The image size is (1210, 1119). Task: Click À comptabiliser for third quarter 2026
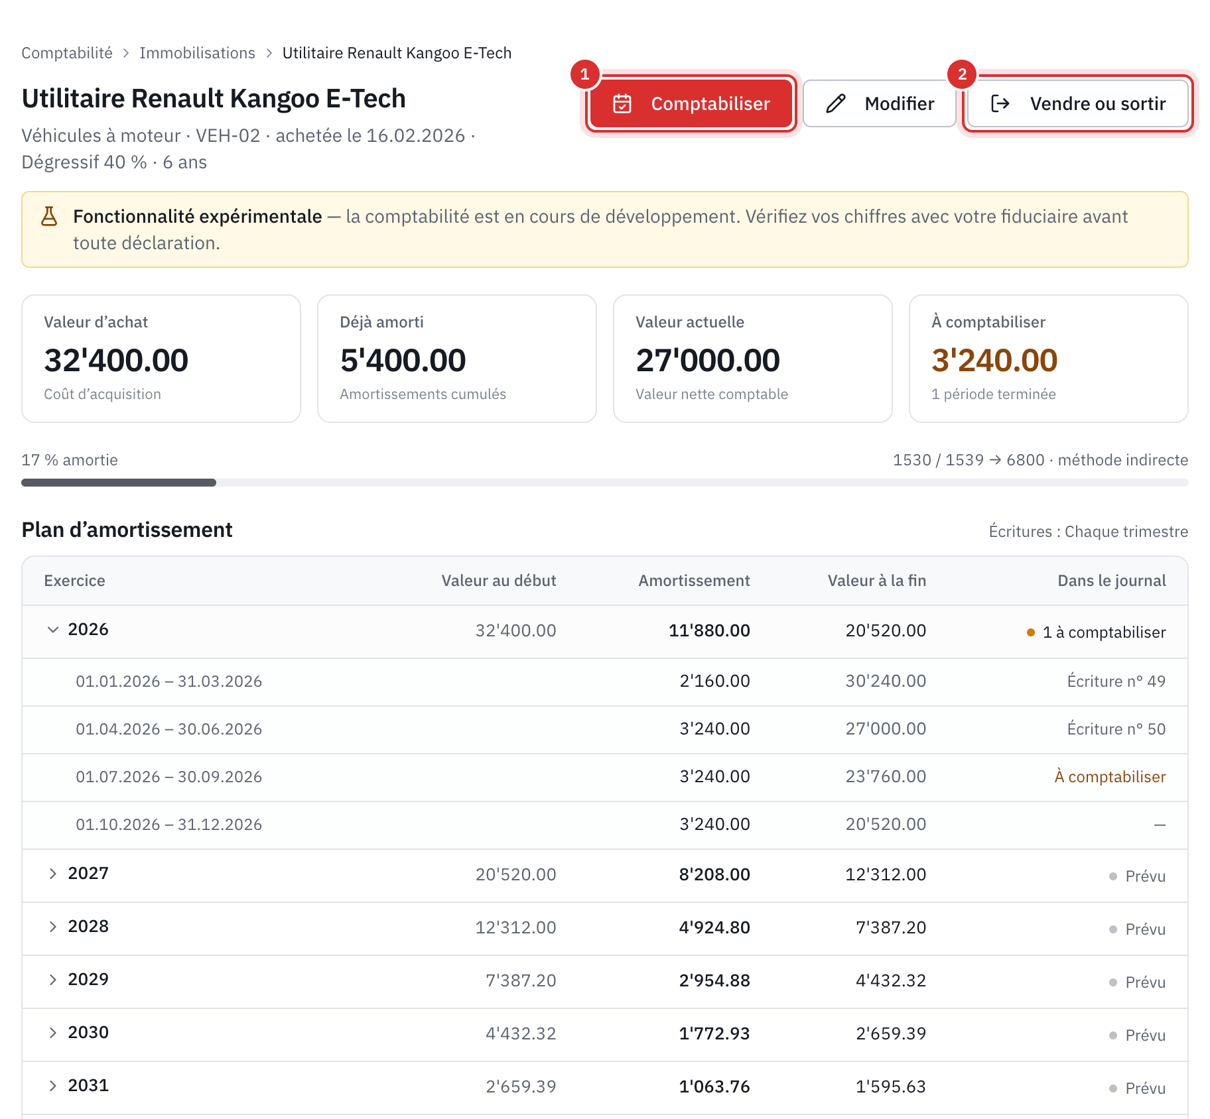pyautogui.click(x=1110, y=777)
